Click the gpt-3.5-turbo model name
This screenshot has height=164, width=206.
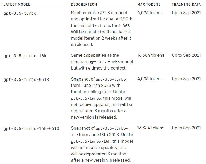click(20, 13)
